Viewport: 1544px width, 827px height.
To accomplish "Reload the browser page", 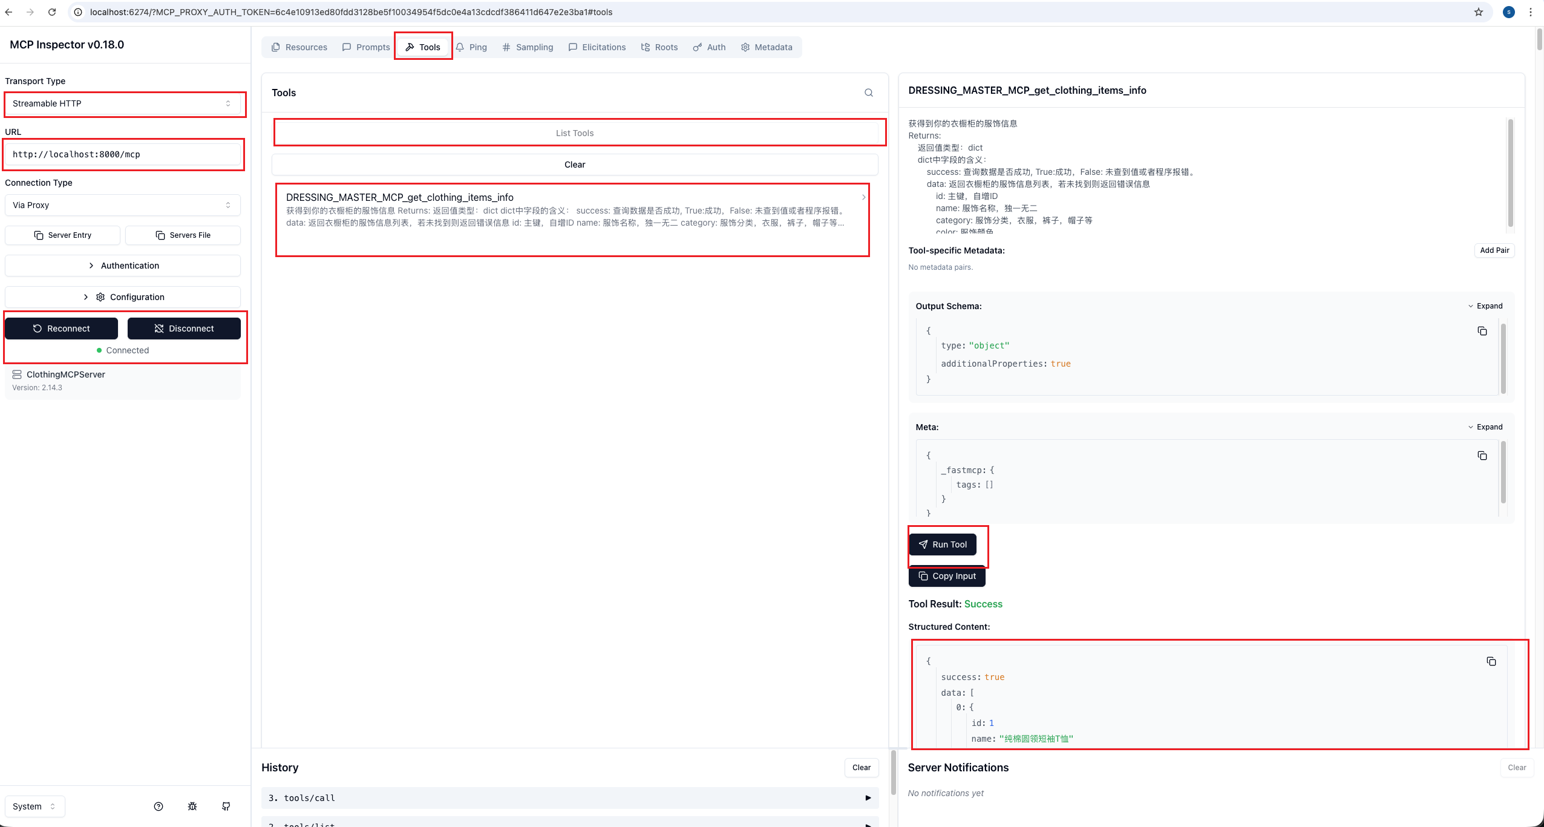I will 52,12.
